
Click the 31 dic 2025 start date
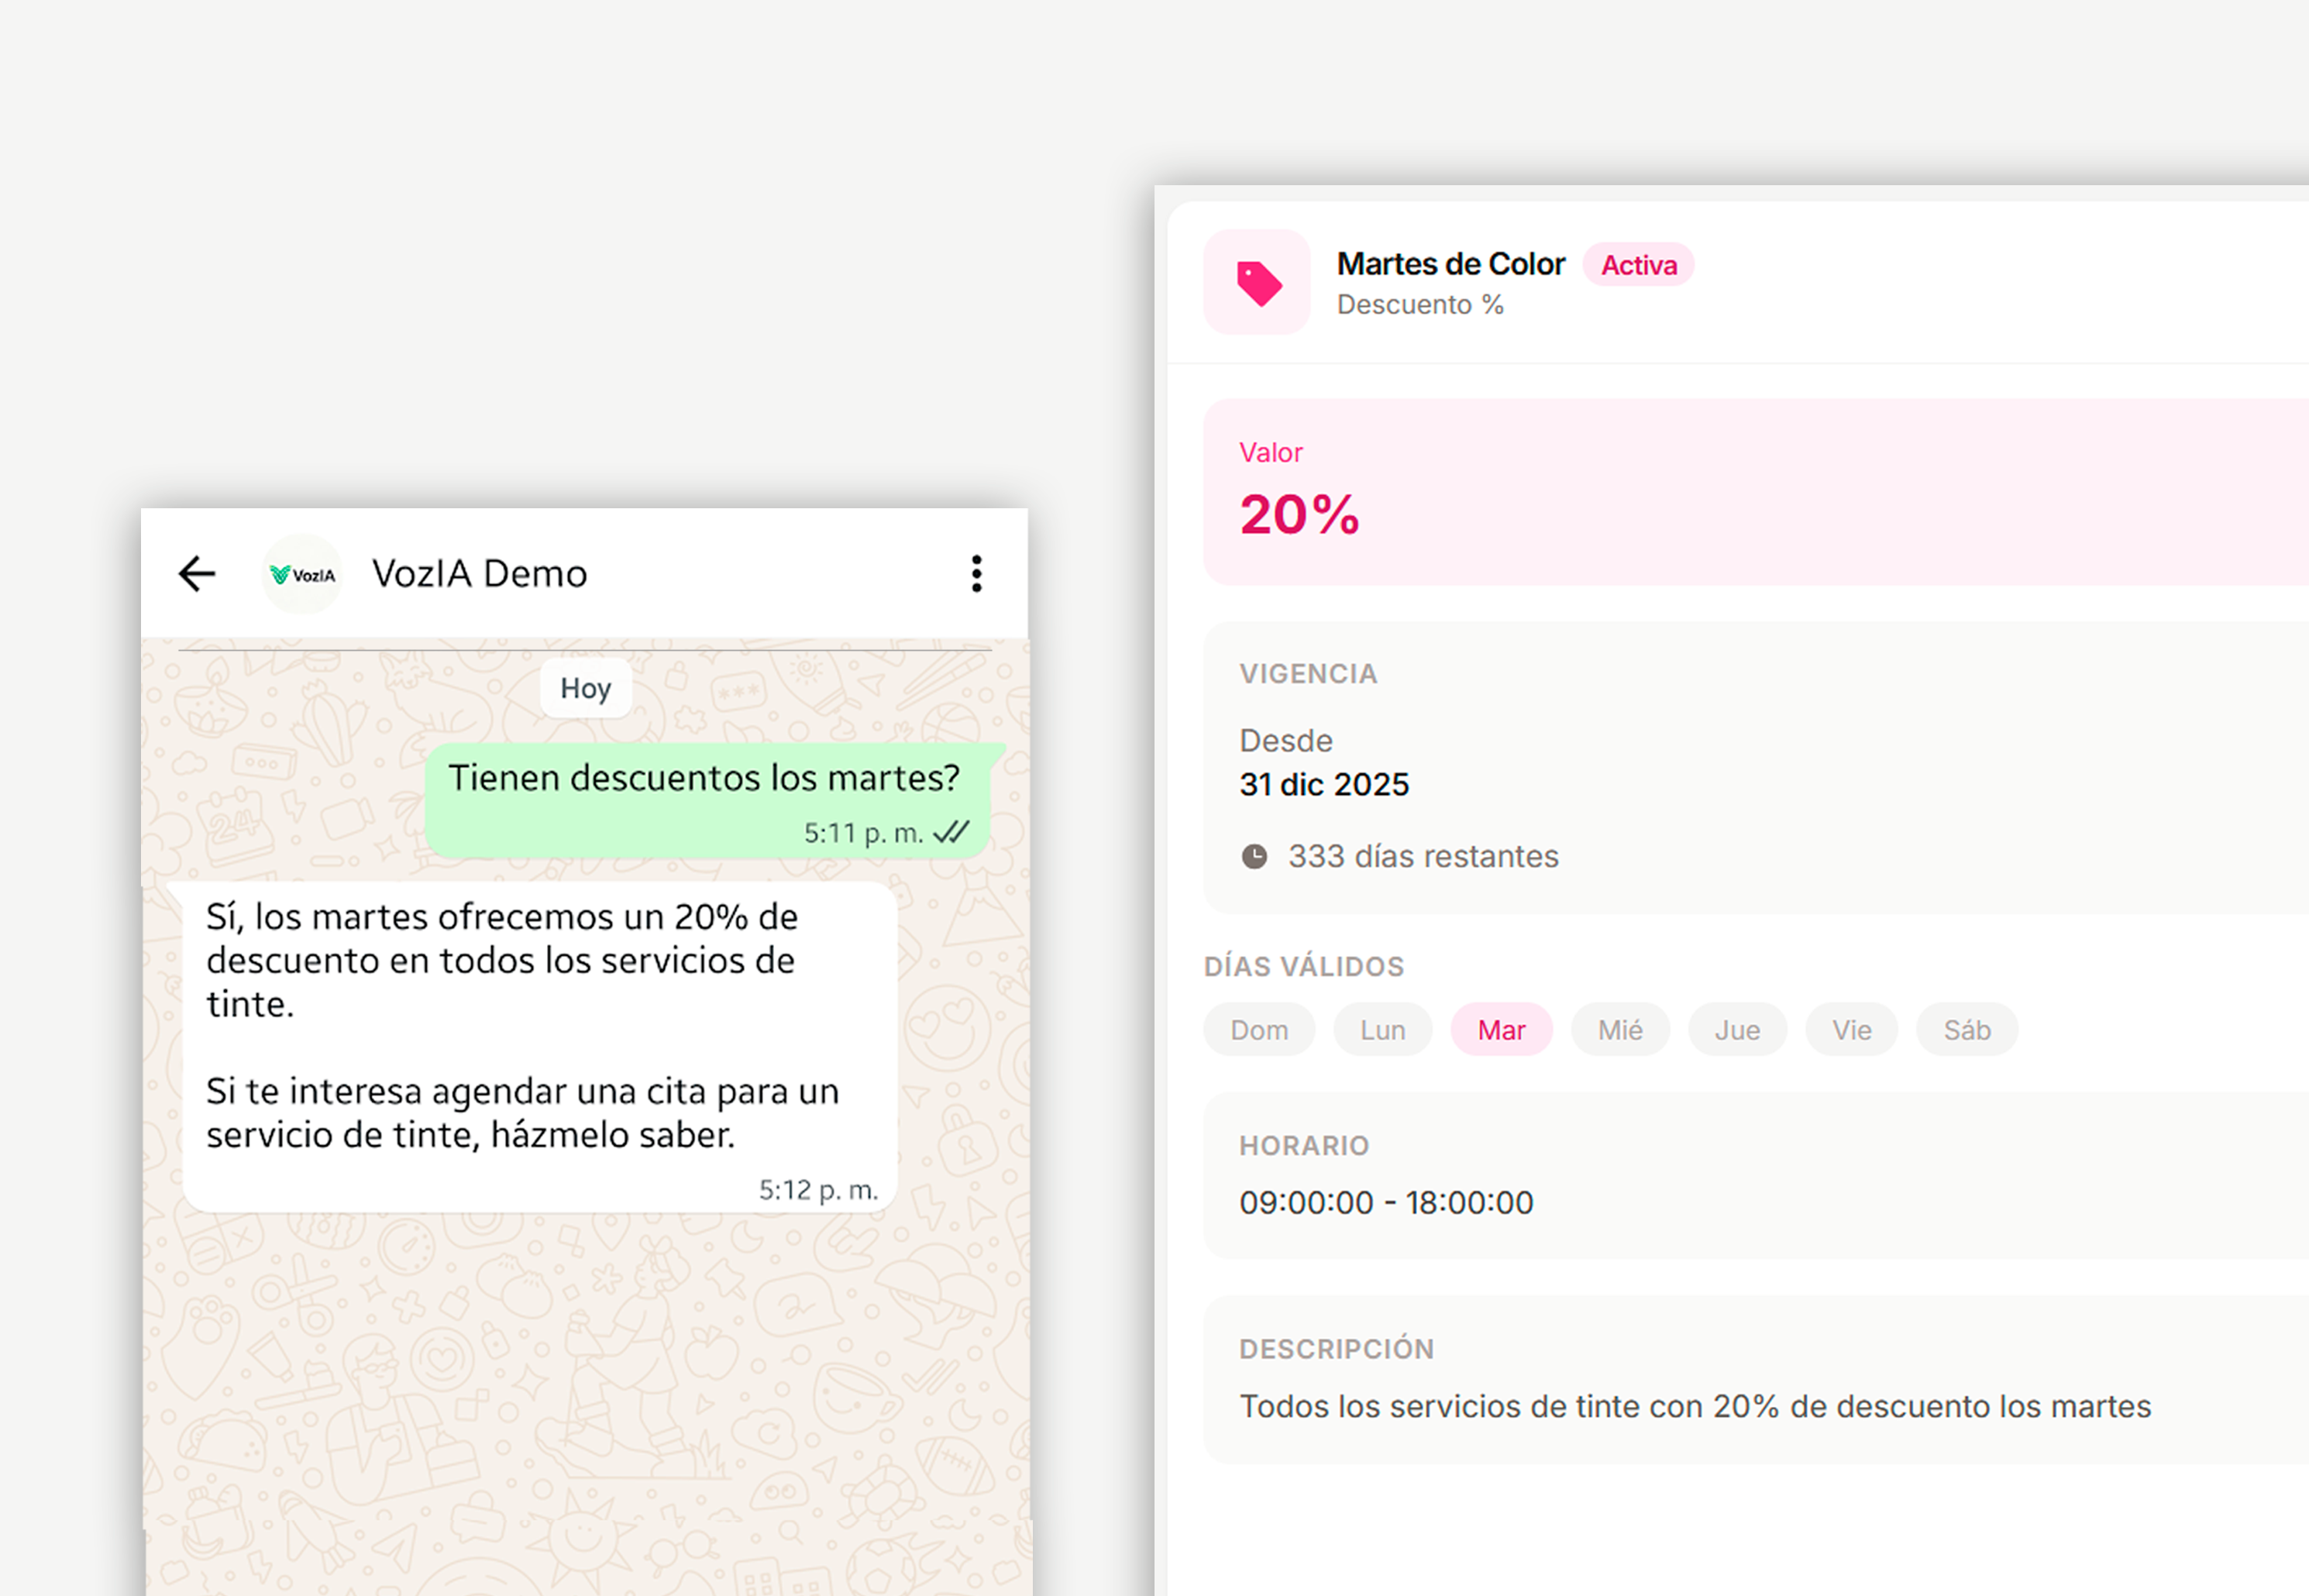tap(1323, 785)
